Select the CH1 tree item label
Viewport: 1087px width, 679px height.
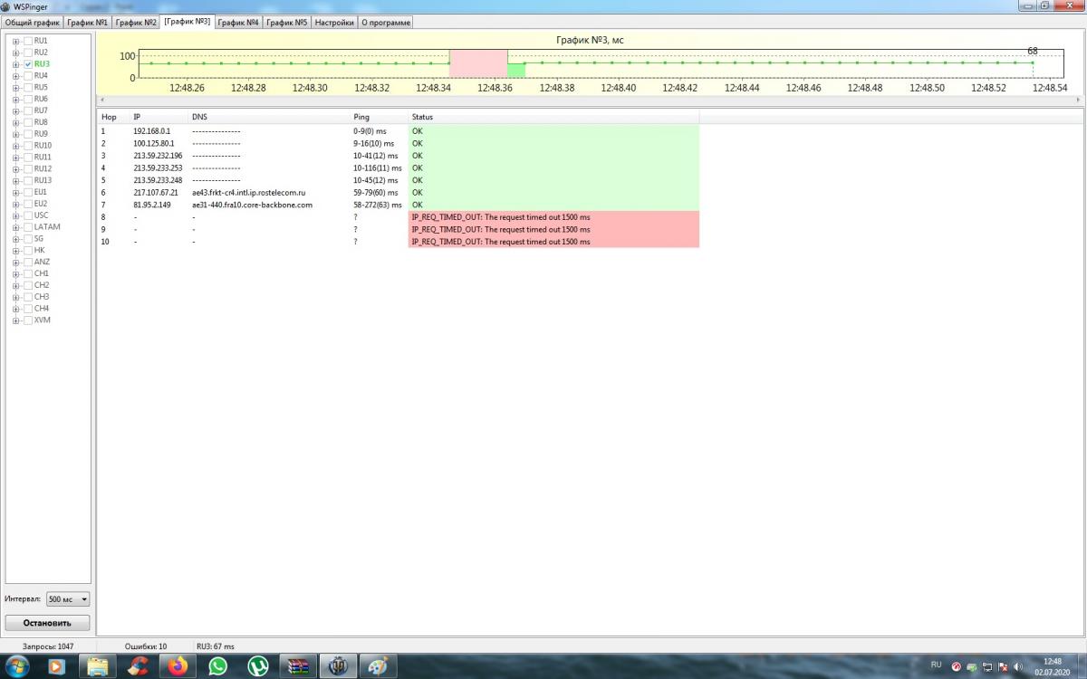pyautogui.click(x=42, y=273)
